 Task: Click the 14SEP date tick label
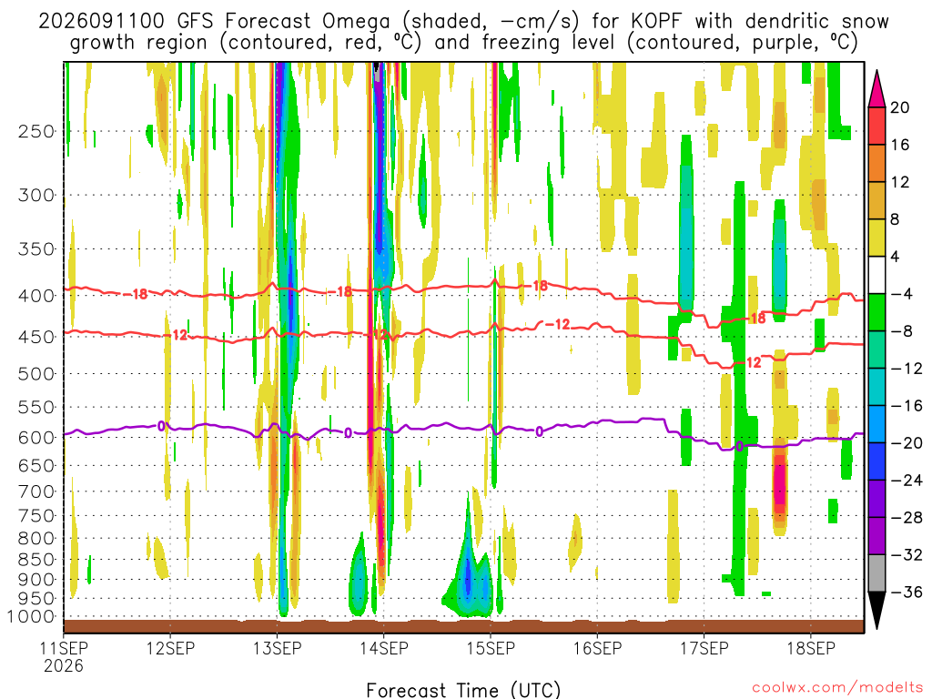pyautogui.click(x=384, y=648)
